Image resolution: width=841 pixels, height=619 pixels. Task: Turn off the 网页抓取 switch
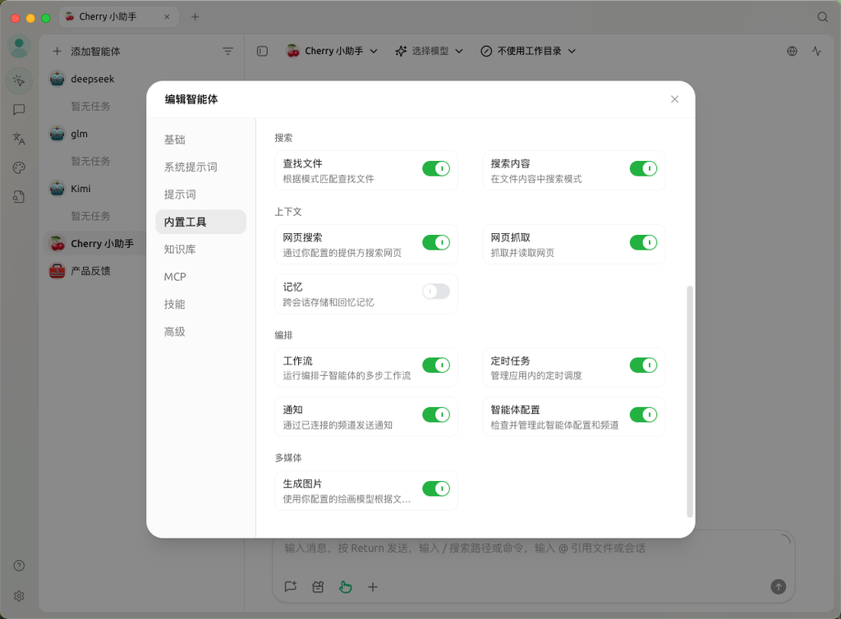pos(643,243)
